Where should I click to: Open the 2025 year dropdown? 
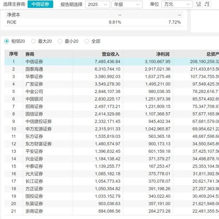click(x=97, y=5)
